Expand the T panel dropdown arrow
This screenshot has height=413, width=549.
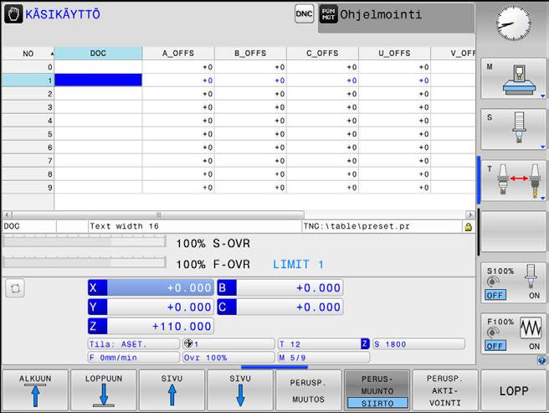click(542, 198)
